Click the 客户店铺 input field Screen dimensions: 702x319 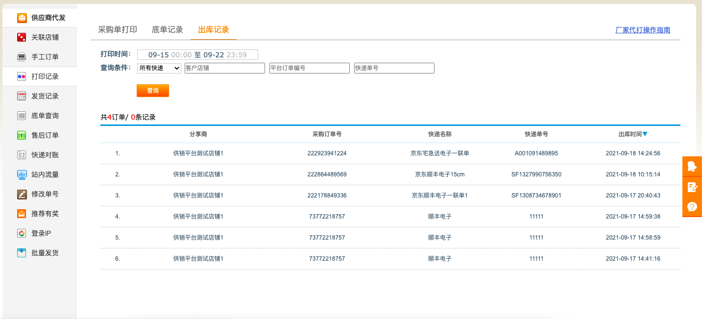pyautogui.click(x=224, y=68)
